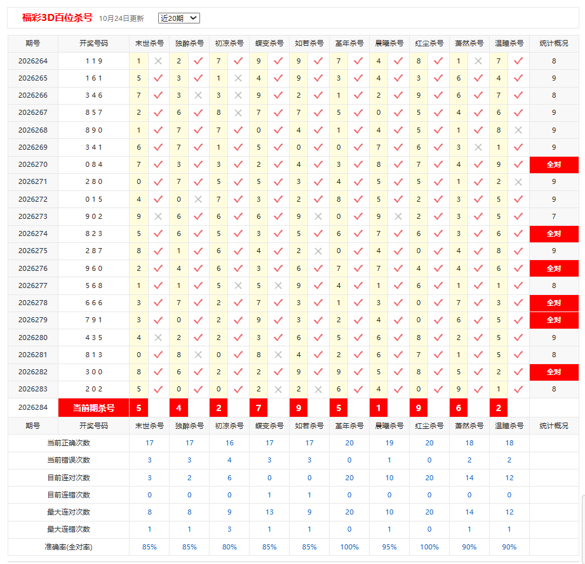Click the red 全对 badge in row 2026282

[554, 372]
